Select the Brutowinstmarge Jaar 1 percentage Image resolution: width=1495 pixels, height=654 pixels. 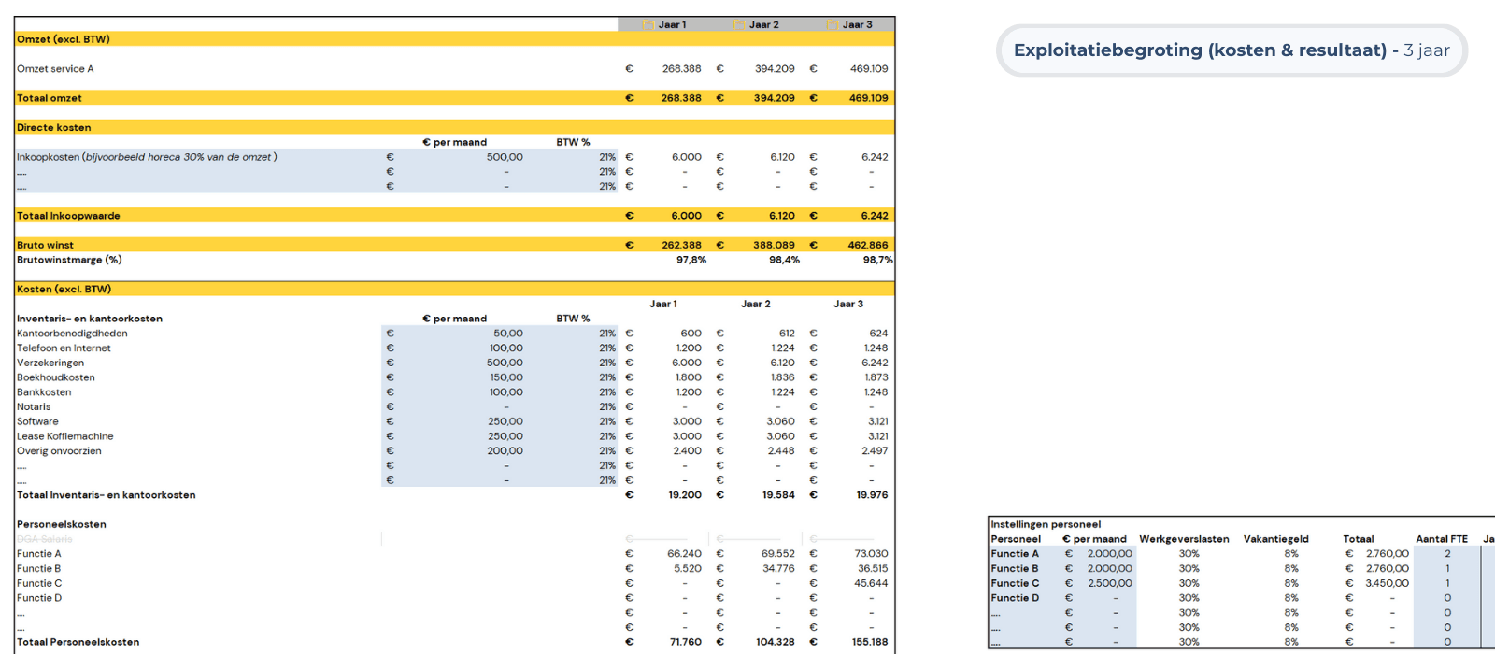coord(691,260)
